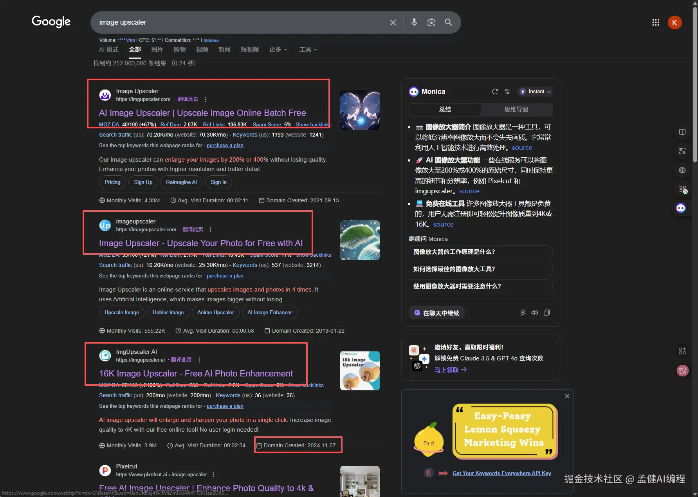Click 马上领取 claim link
This screenshot has width=698, height=497.
(x=450, y=370)
